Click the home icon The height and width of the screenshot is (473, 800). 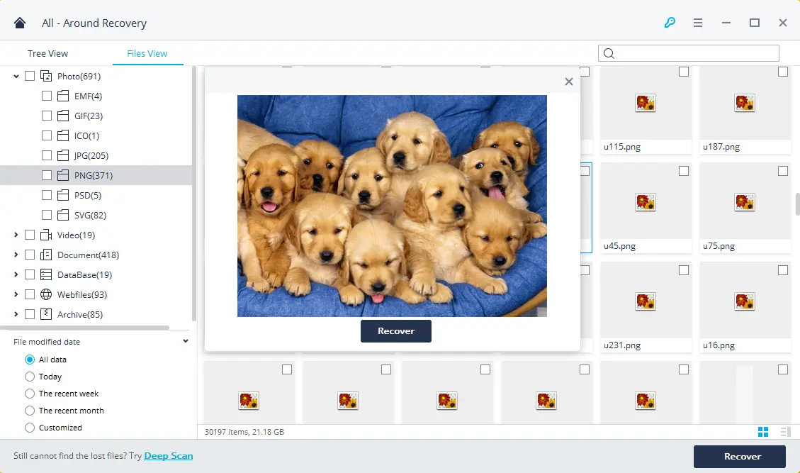[x=20, y=22]
